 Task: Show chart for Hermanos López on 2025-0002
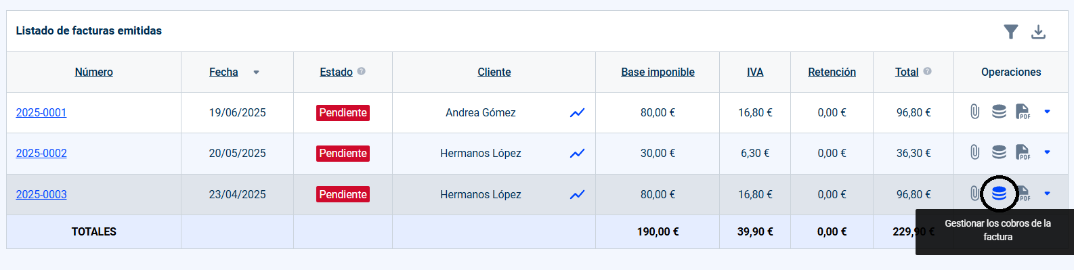(x=577, y=154)
